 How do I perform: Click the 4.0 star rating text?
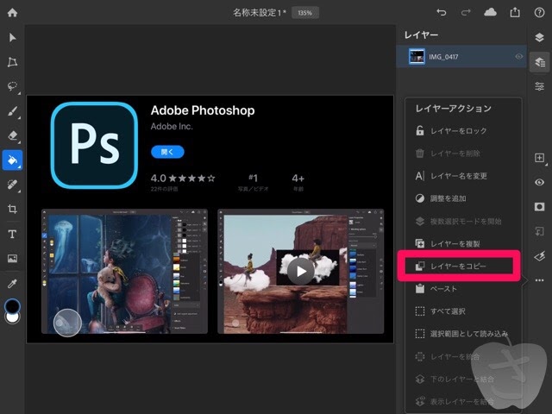point(183,179)
